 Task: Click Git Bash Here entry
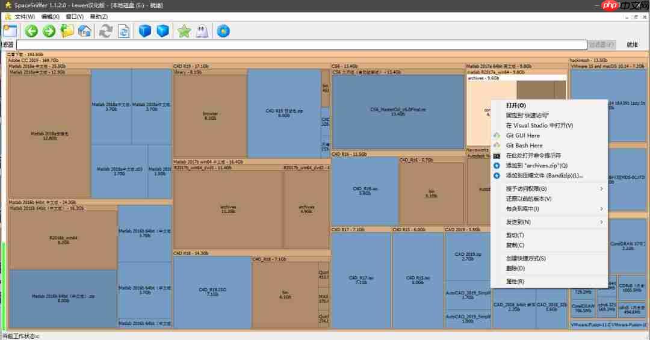(x=549, y=145)
